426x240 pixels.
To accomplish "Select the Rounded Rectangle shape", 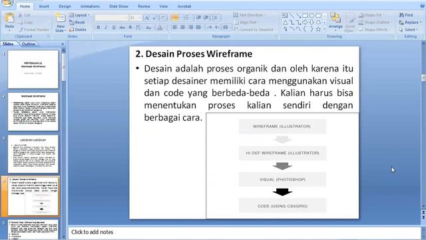I will [318, 15].
